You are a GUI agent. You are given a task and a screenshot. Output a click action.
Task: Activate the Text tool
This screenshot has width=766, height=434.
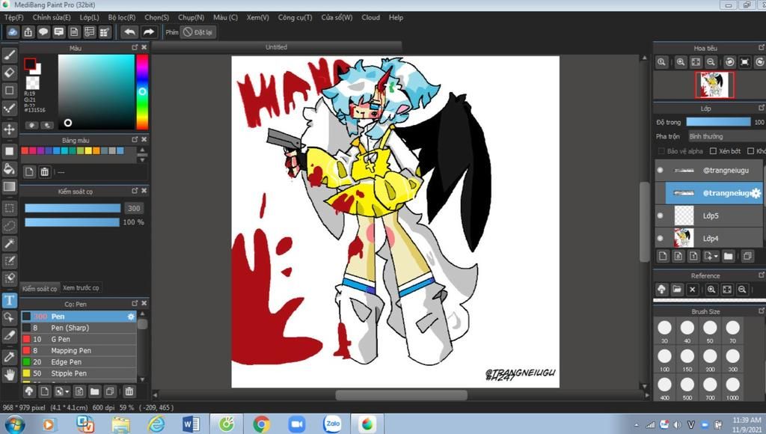pos(9,300)
